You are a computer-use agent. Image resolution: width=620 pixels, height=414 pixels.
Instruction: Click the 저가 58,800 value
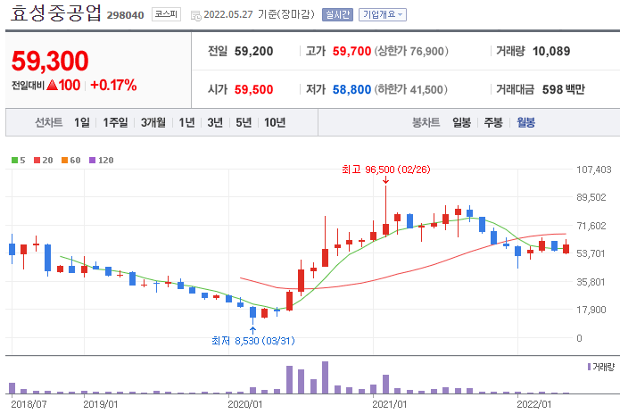[351, 90]
